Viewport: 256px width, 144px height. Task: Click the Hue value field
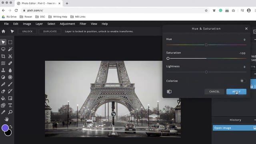coord(244,40)
